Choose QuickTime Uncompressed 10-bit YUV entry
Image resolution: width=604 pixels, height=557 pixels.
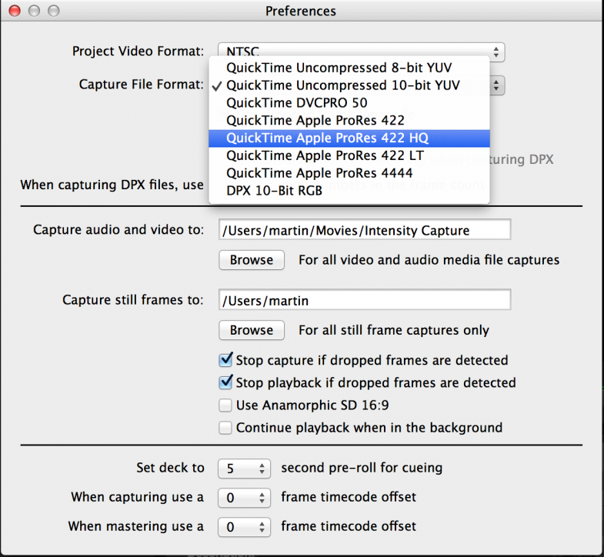(x=349, y=85)
